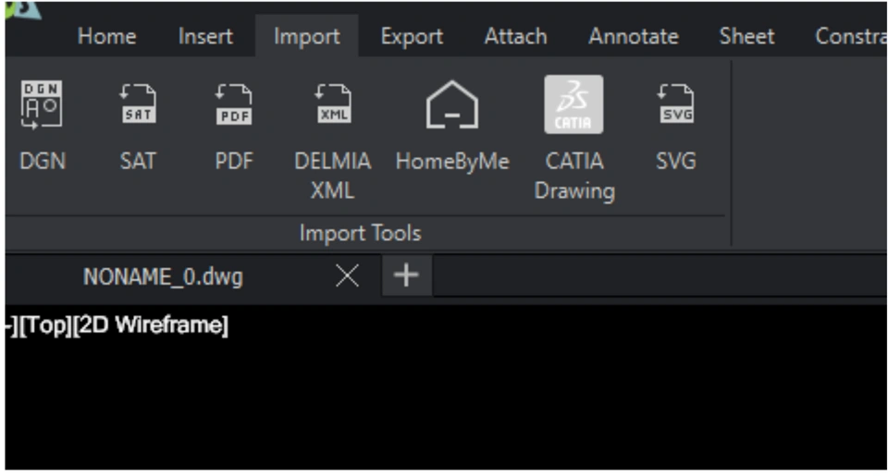Open the Attach ribbon tab
This screenshot has height=476, width=888.
(x=515, y=37)
